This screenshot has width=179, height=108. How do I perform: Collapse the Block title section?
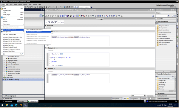pos(46,25)
